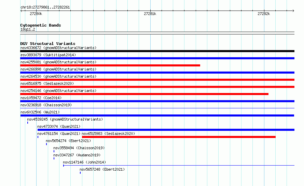
Task: Open nsv4254146 gnomAD variant label
Action: pyautogui.click(x=58, y=91)
